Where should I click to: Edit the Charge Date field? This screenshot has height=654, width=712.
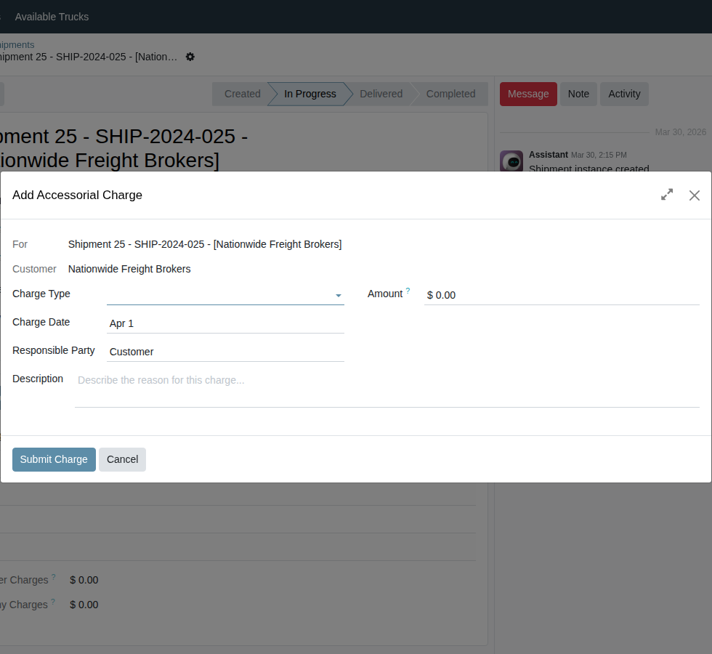(x=225, y=323)
